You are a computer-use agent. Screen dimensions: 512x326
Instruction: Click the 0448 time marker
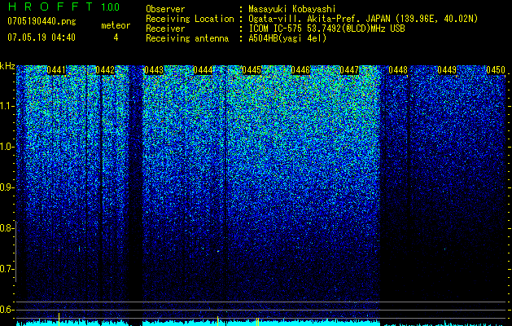tap(398, 70)
